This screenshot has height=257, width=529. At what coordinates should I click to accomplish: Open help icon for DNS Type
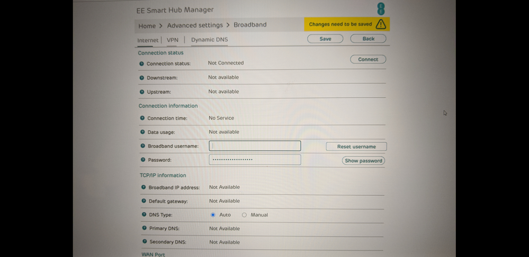point(145,215)
